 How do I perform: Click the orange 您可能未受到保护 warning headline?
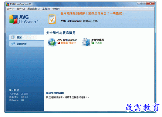click(92, 13)
